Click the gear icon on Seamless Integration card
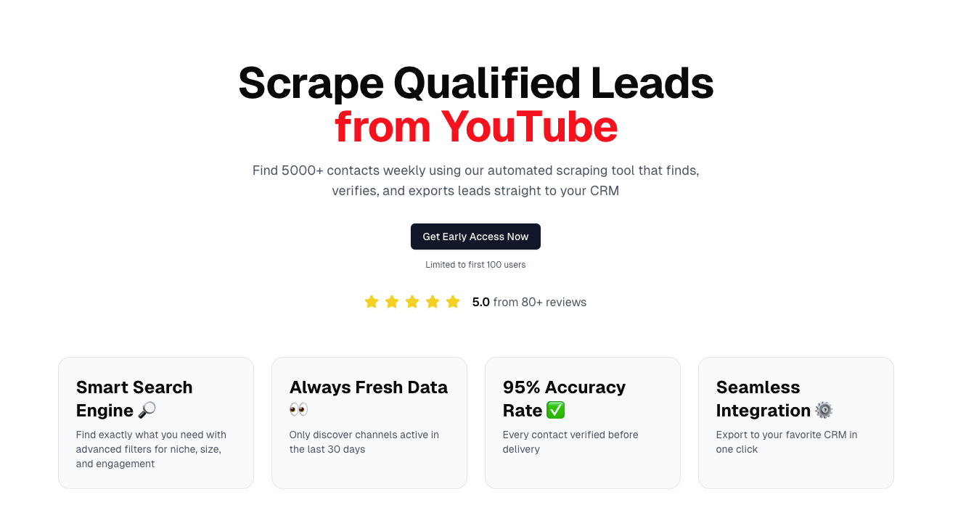The image size is (958, 526). [x=824, y=410]
